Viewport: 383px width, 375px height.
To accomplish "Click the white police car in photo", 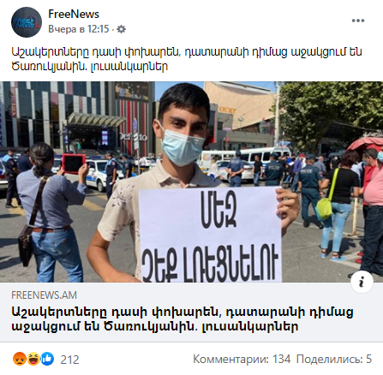I will [97, 174].
